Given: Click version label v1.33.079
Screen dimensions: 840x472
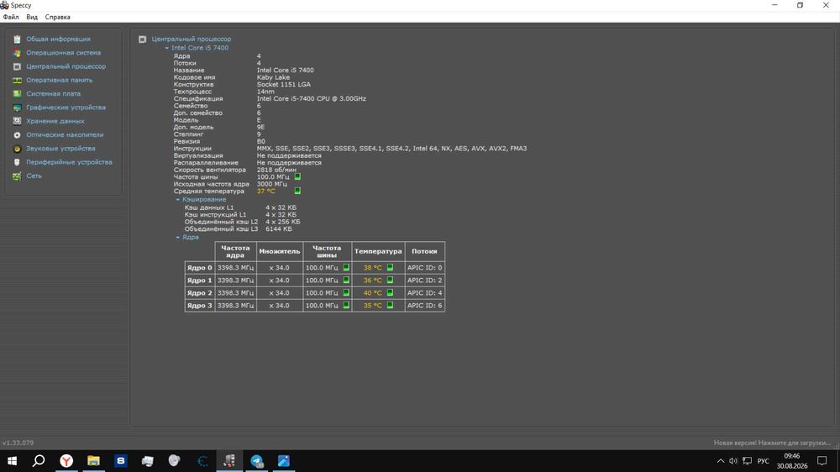Looking at the screenshot, I should click(x=18, y=443).
